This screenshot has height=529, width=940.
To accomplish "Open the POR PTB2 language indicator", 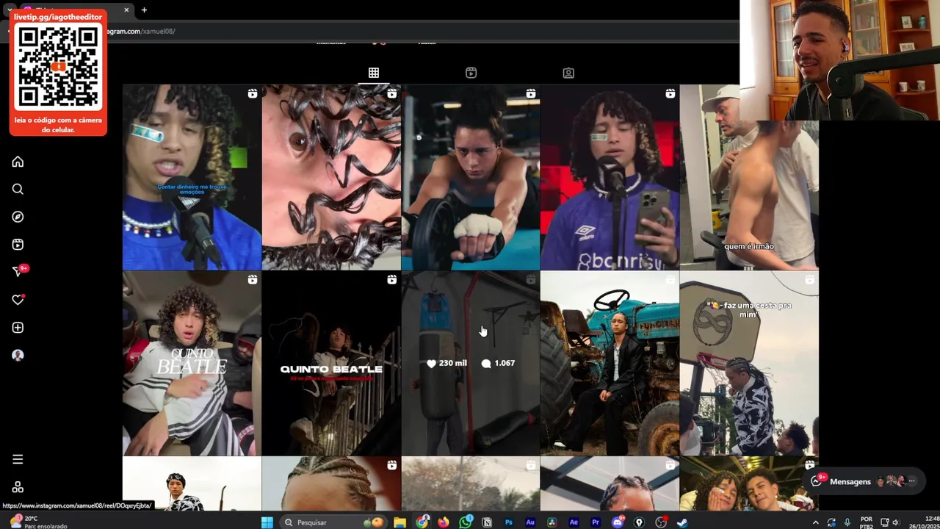I will click(867, 522).
